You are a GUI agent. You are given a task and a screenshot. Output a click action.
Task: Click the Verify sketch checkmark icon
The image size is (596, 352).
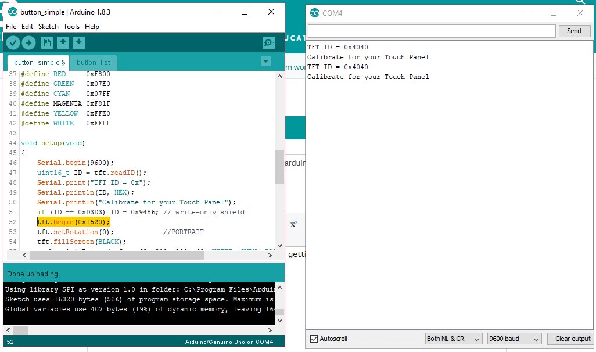(x=13, y=42)
